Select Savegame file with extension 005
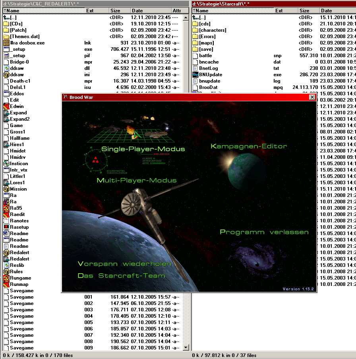Screen dimensions: 356x359 [x=93, y=322]
